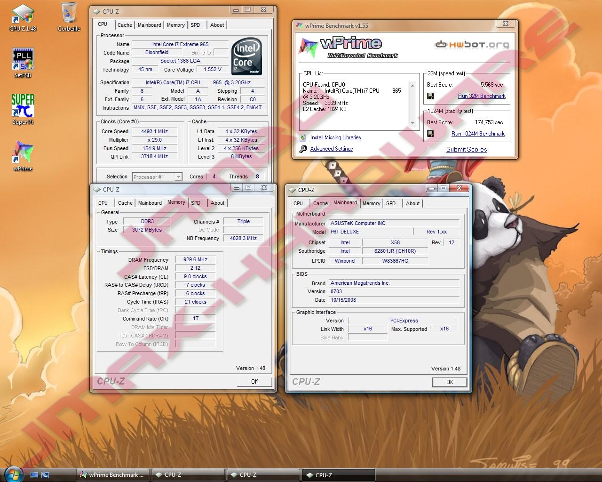Click OK in the Memory CPU-Z window
Image resolution: width=602 pixels, height=482 pixels.
(x=254, y=382)
